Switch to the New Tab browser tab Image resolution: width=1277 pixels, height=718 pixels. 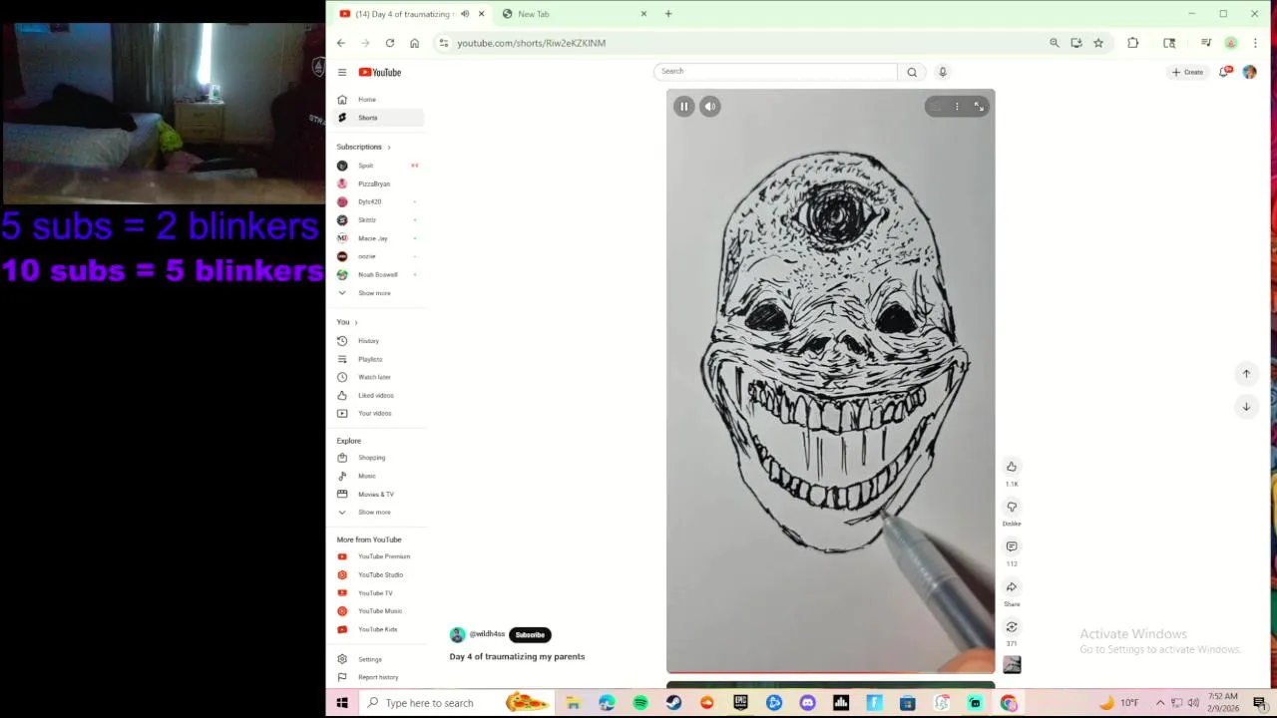click(x=575, y=14)
